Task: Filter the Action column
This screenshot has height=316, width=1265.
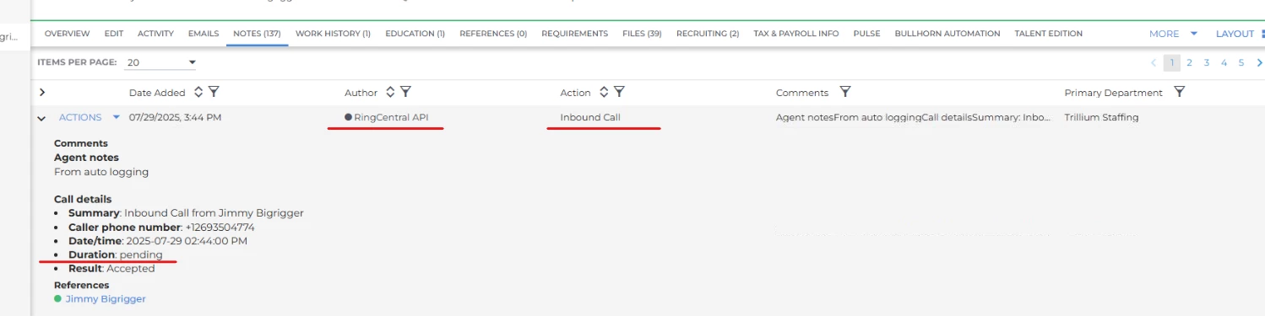Action: point(619,92)
